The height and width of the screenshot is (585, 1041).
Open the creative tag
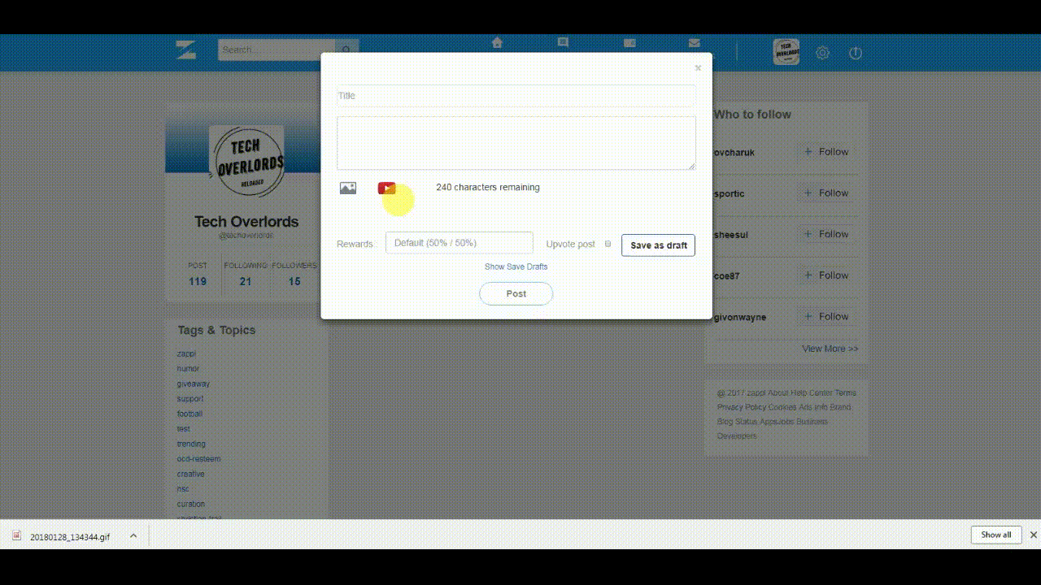tap(190, 474)
